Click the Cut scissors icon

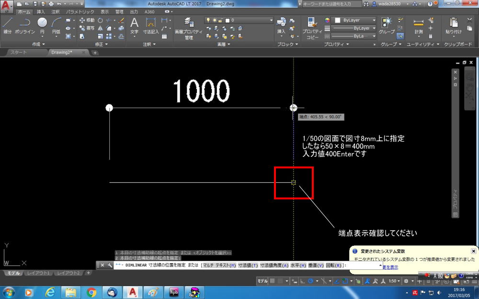(x=470, y=20)
